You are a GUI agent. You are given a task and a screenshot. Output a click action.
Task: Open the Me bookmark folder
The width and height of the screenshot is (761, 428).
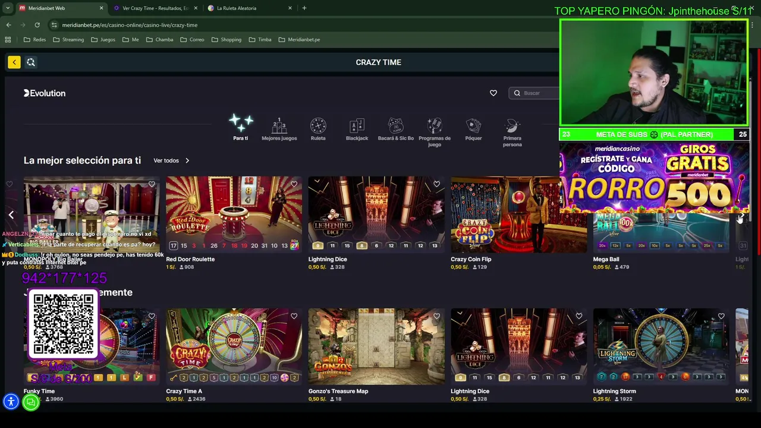click(x=131, y=39)
